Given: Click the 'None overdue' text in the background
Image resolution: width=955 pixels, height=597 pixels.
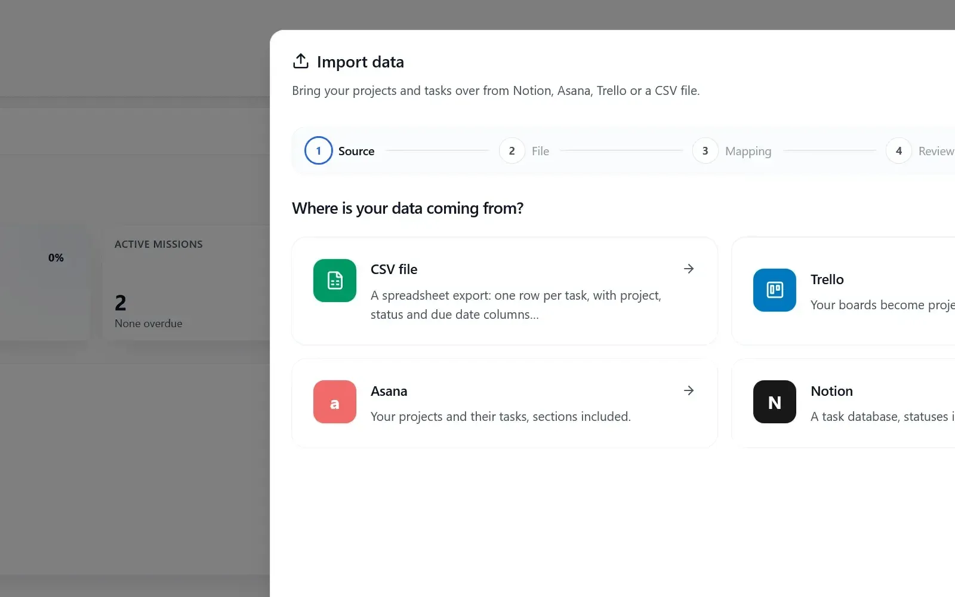Looking at the screenshot, I should coord(149,324).
